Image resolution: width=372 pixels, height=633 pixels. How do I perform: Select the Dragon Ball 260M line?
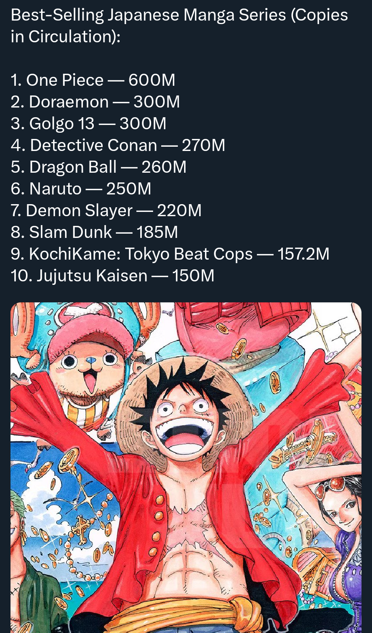pos(98,167)
